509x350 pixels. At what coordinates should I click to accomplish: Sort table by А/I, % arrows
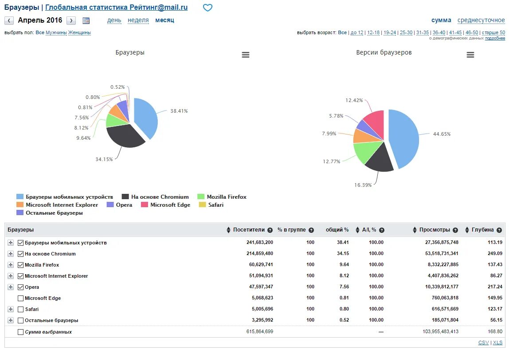click(x=357, y=230)
